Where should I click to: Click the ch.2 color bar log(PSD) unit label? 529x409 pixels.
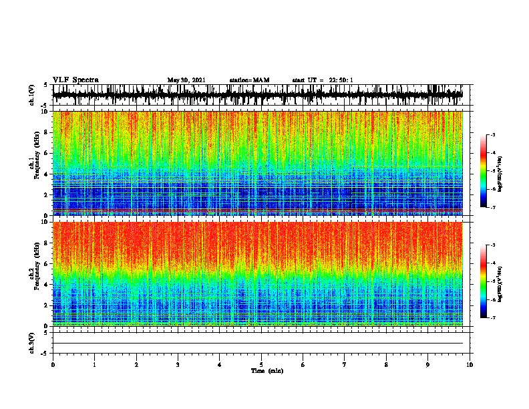[500, 284]
